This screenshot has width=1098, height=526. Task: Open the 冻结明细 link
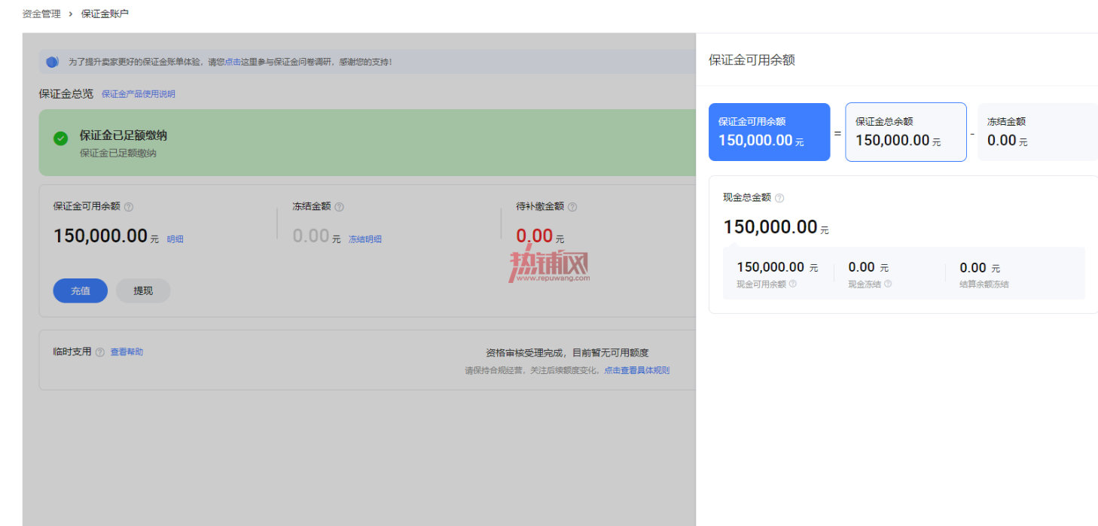pos(365,239)
